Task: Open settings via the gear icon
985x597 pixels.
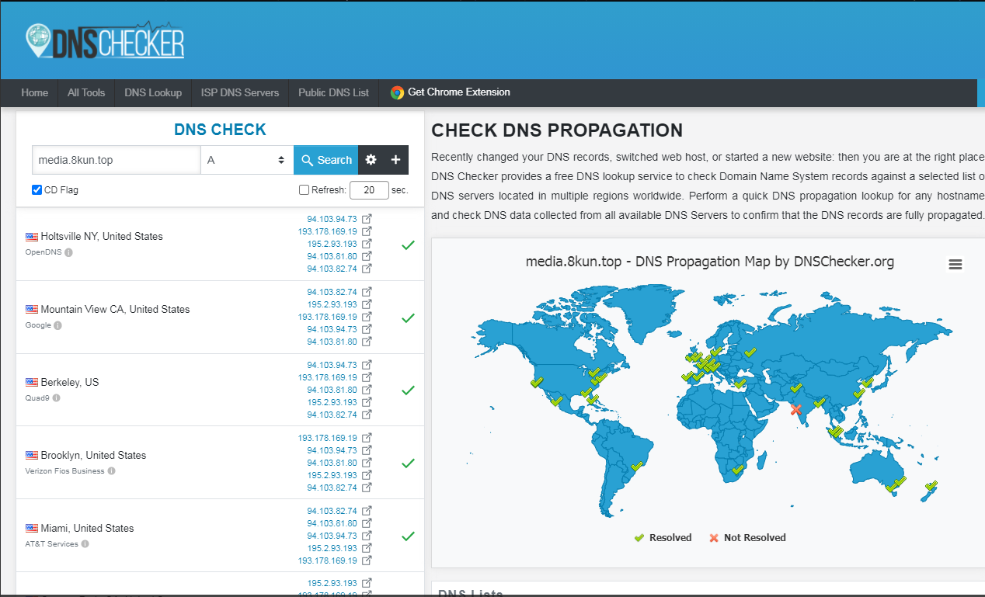Action: [x=371, y=160]
